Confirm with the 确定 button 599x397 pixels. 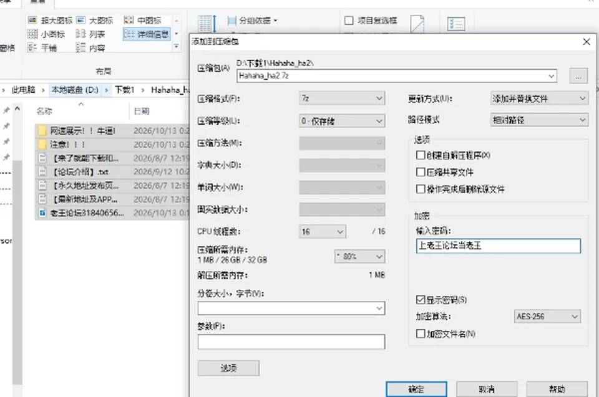click(x=416, y=389)
